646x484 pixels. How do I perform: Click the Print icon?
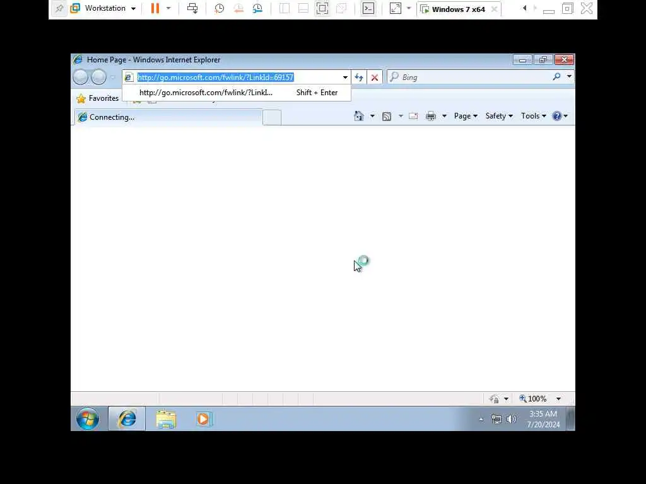tap(431, 116)
